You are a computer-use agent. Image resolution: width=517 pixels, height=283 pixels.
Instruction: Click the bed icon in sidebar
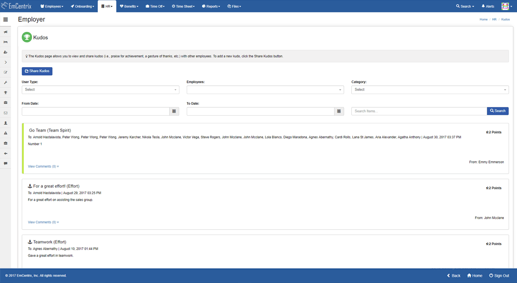click(6, 42)
